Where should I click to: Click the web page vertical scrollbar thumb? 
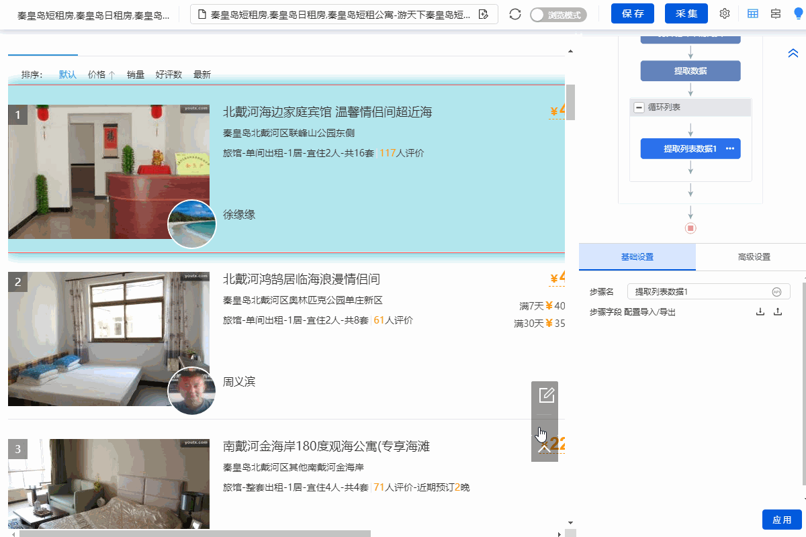[x=571, y=102]
